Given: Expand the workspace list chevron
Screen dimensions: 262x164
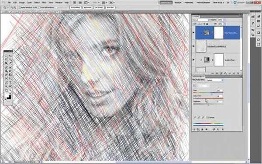Looking at the screenshot, I should [228, 3].
